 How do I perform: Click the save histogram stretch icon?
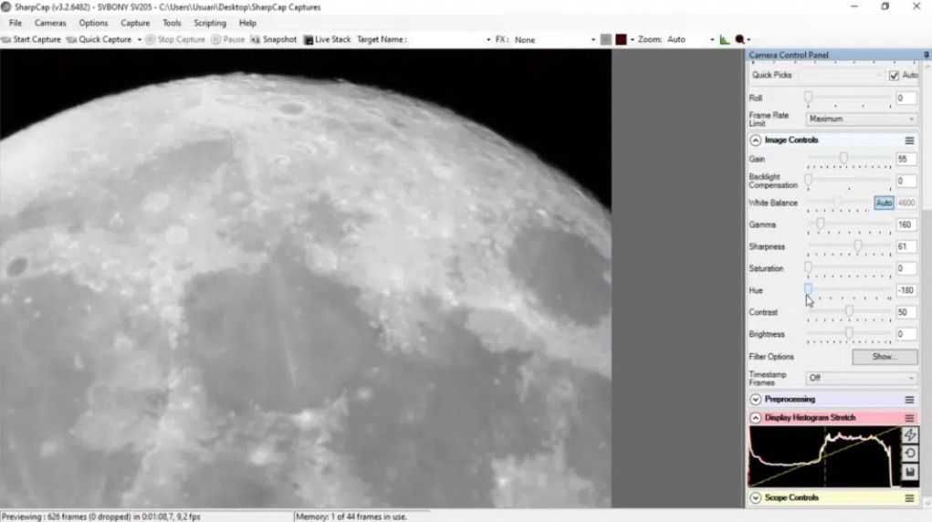coord(909,472)
